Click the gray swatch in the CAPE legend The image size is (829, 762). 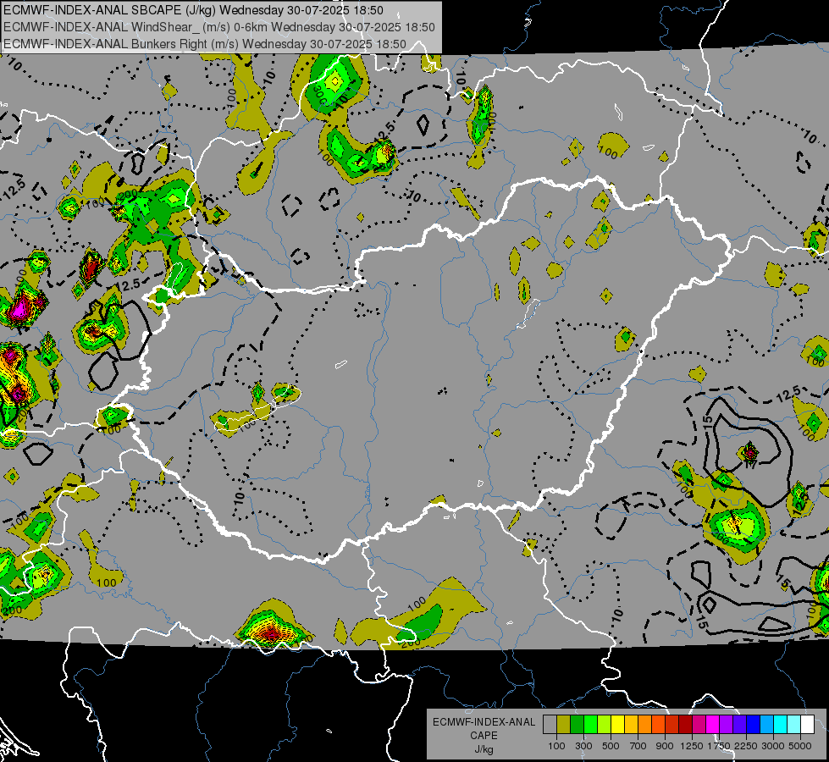click(550, 725)
